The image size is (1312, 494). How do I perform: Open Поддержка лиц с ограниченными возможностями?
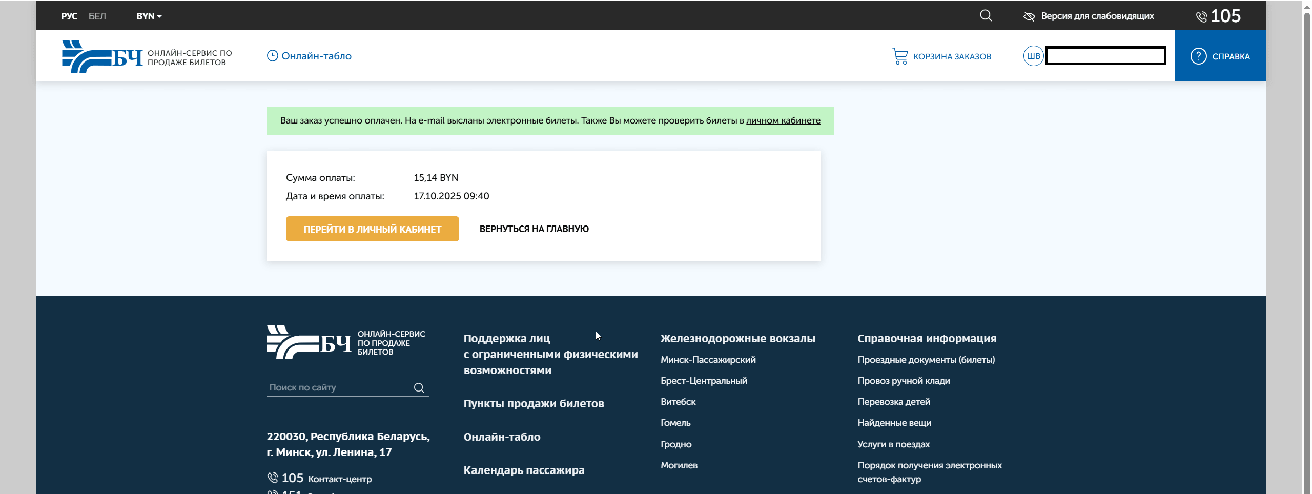550,354
